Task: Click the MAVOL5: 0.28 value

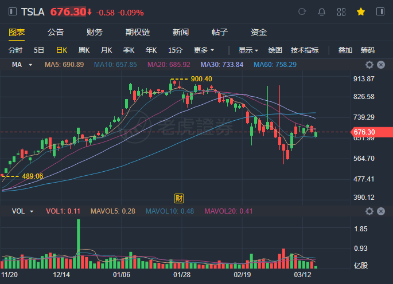Action: point(113,211)
